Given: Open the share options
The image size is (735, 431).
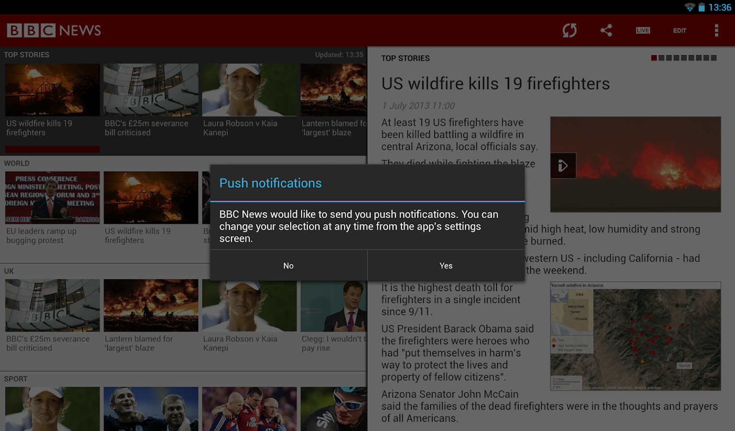Looking at the screenshot, I should (606, 30).
